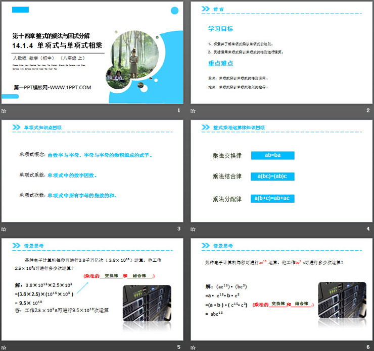The image size is (374, 351).
Task: Click the double-chevron icon beside 整式乘法运算律知识回顾
Action: pos(206,127)
